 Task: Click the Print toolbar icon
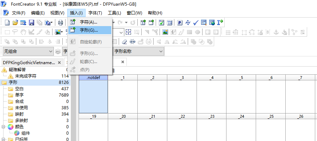[61, 23]
